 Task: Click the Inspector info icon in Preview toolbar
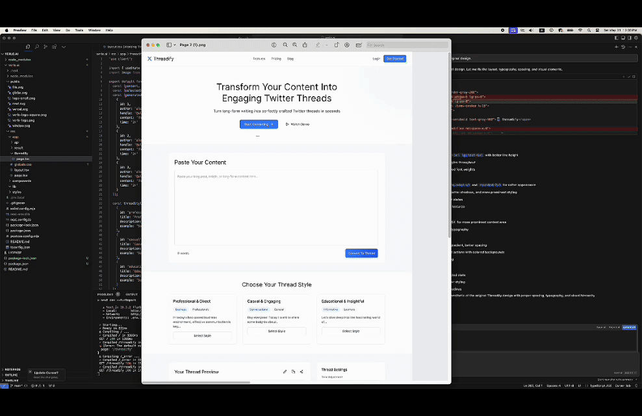274,45
